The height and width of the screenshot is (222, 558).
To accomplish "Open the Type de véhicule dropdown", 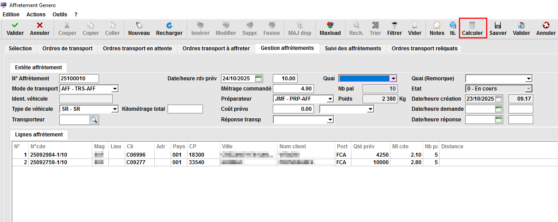I will point(115,109).
